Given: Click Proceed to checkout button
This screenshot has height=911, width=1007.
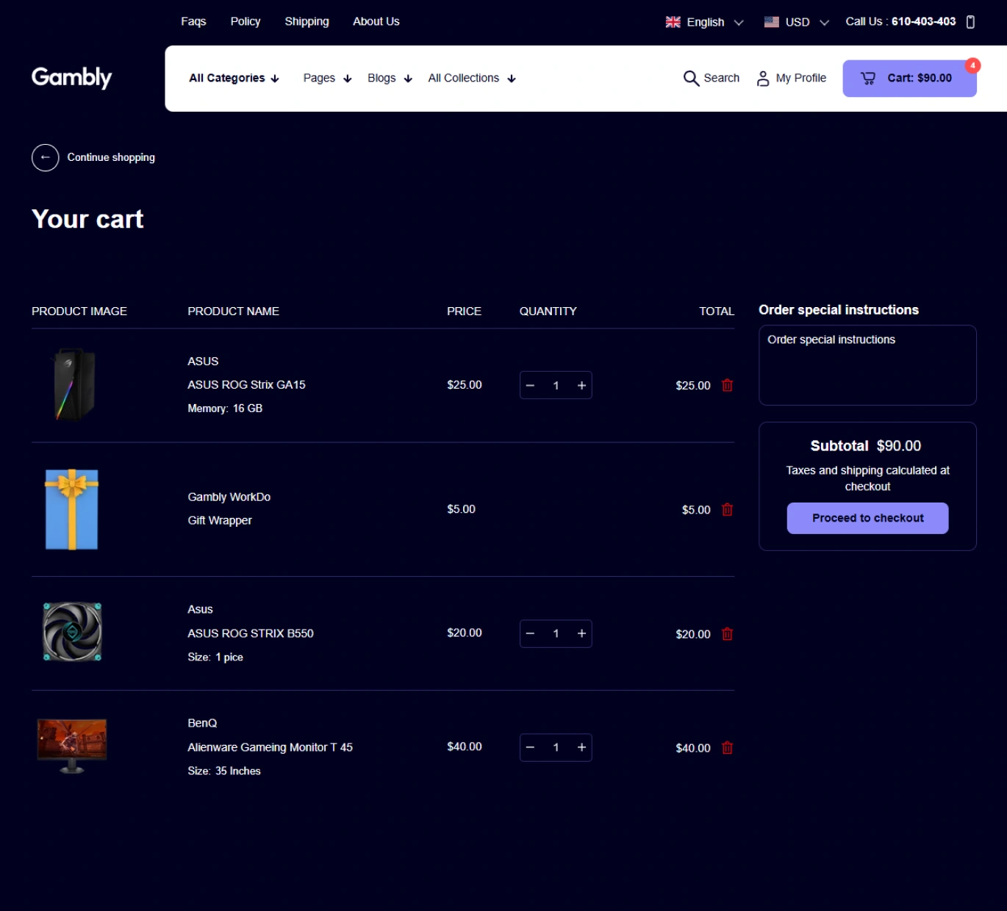Looking at the screenshot, I should pos(867,518).
